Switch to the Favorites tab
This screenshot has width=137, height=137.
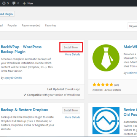pyautogui.click(x=51, y=25)
